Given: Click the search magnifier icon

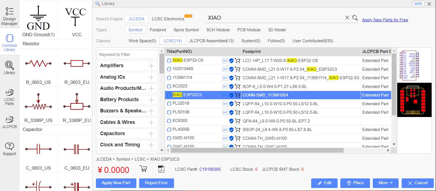Looking at the screenshot, I should click(355, 18).
